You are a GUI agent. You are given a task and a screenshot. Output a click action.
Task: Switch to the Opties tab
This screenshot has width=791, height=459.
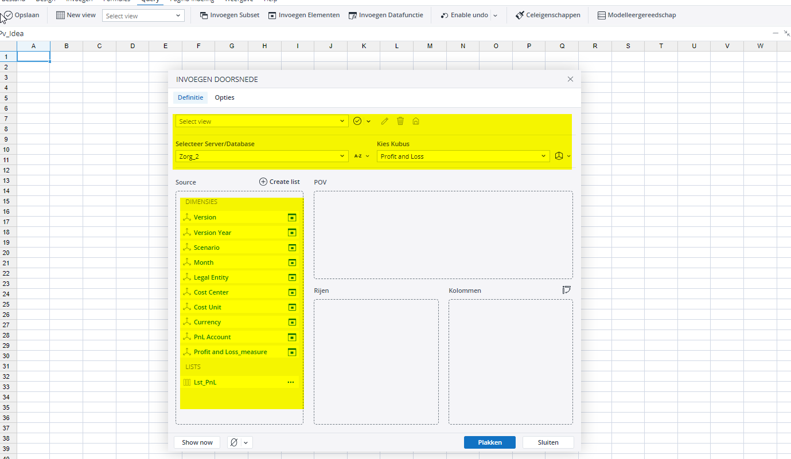click(224, 97)
